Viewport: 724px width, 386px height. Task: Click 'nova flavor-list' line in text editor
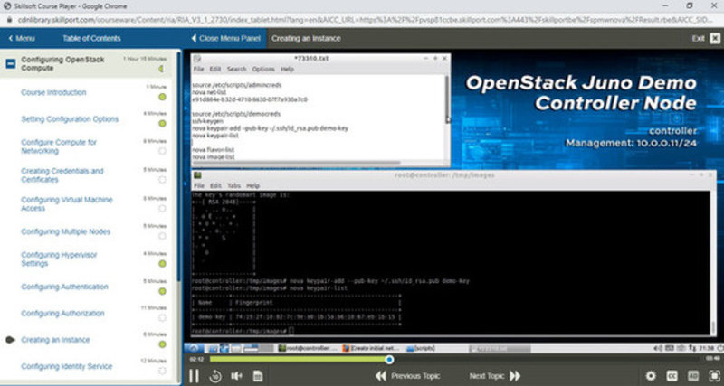(x=214, y=150)
